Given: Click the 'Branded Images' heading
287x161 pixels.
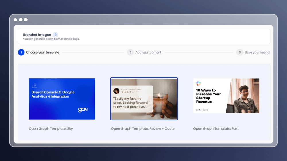Looking at the screenshot, I should click(37, 35).
